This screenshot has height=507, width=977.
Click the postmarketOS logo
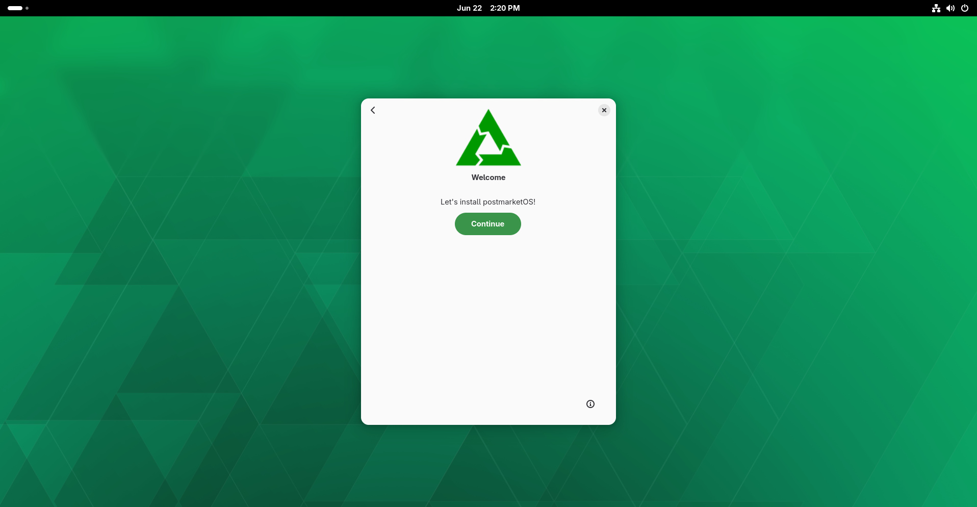point(489,138)
